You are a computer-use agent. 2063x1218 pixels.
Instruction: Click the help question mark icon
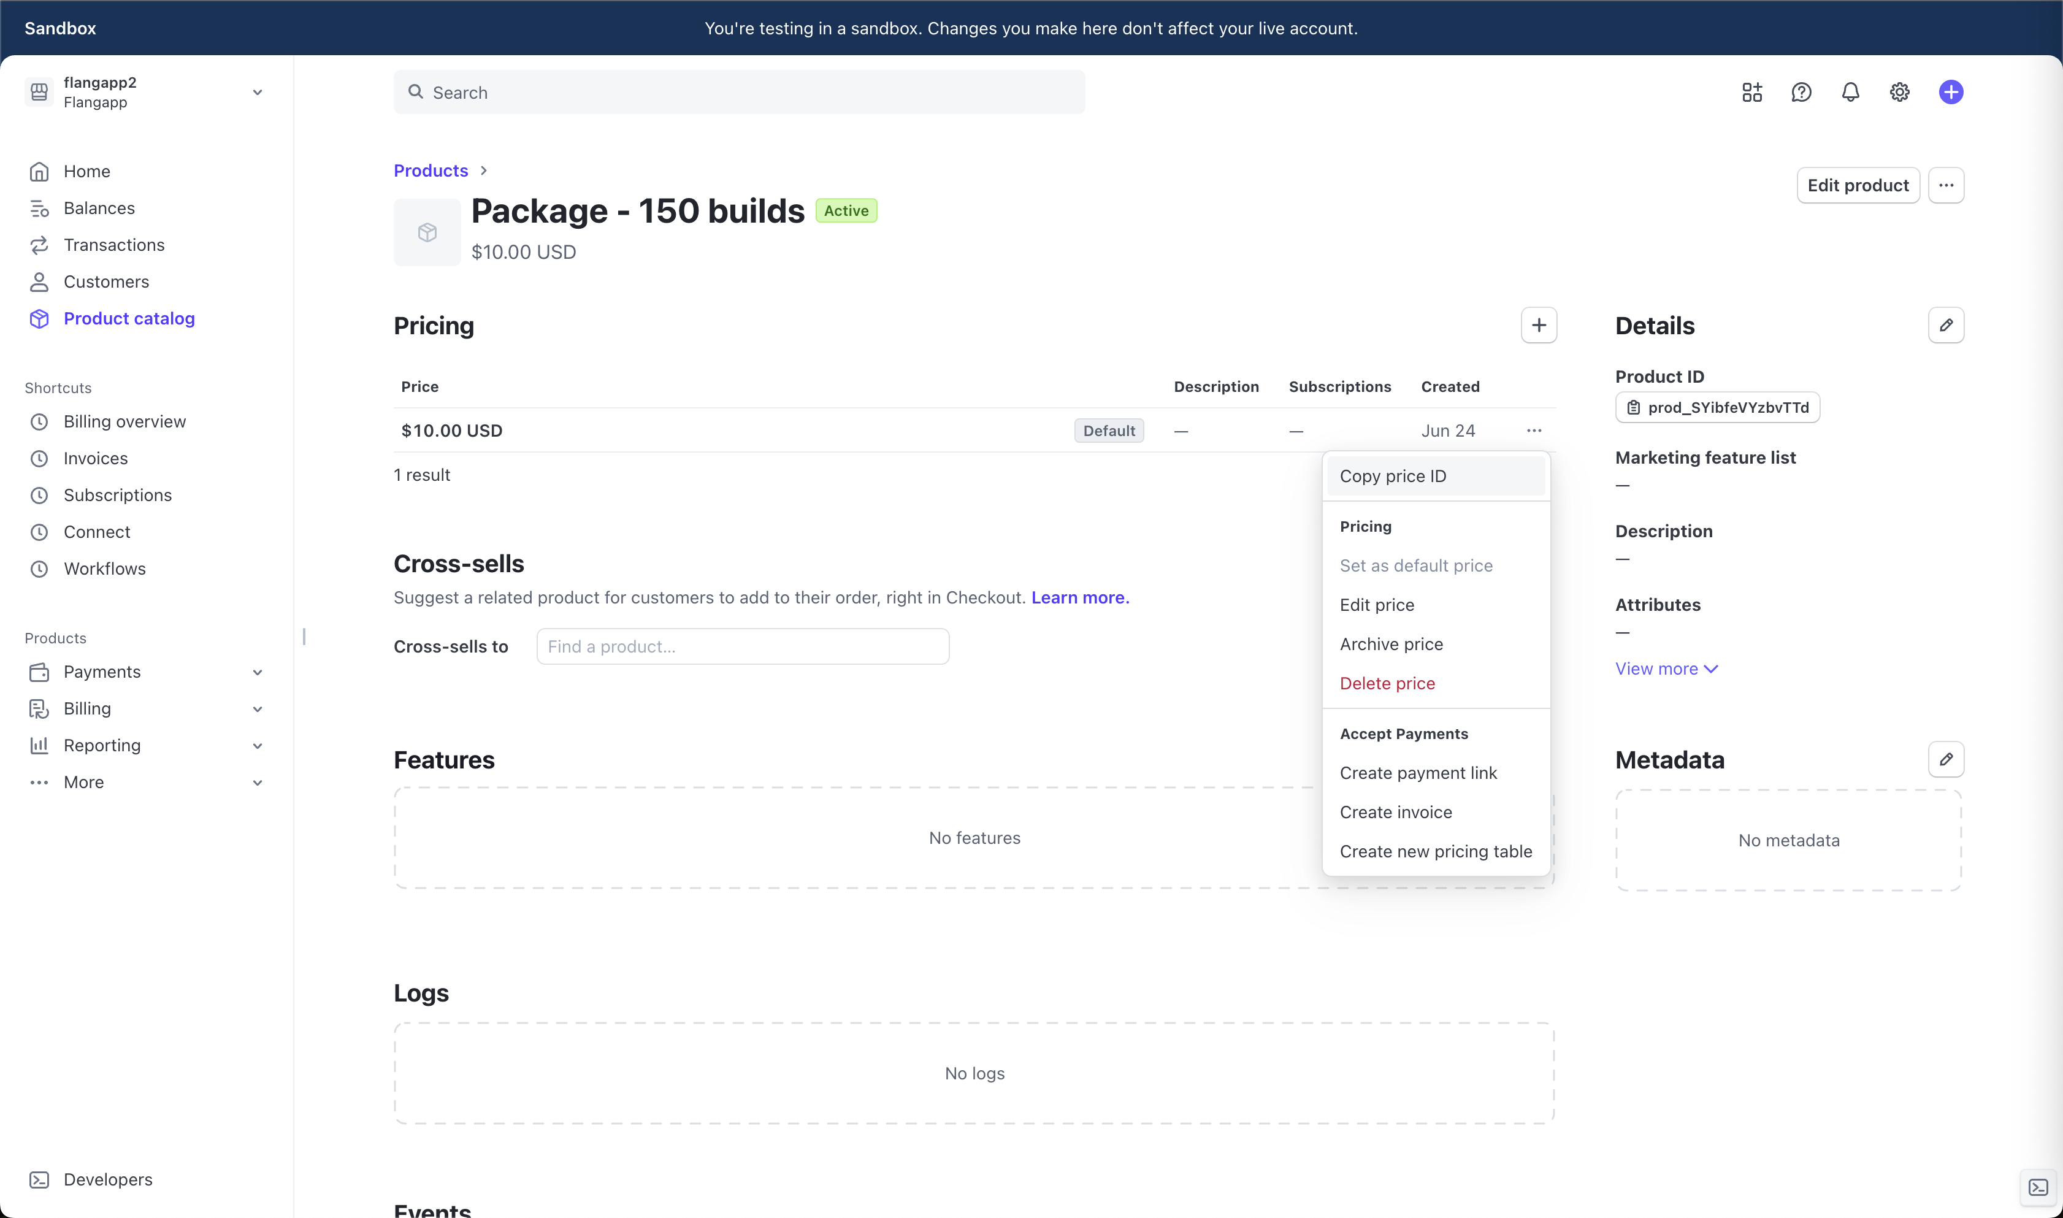tap(1801, 92)
